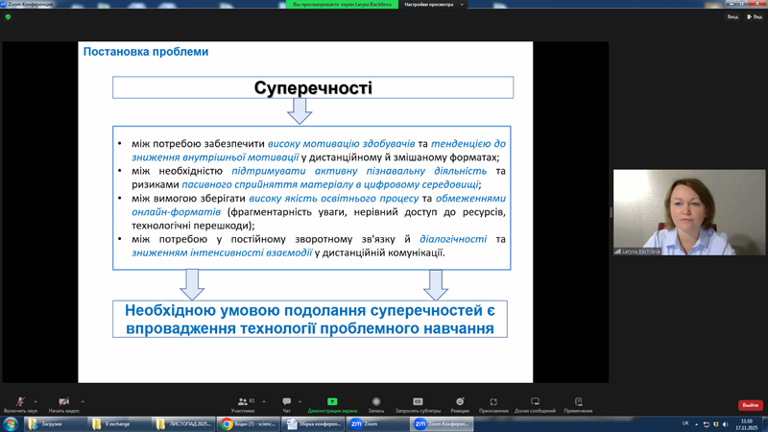Click the green Share Screen icon
This screenshot has width=768, height=432.
point(332,402)
